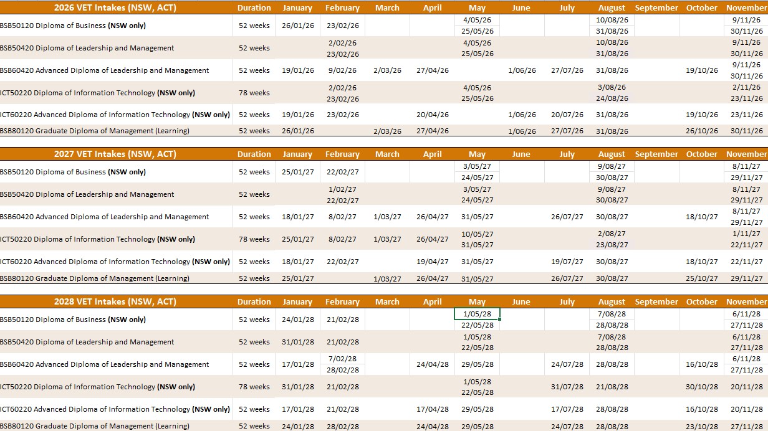Click the 23/10/28 October date cell
The width and height of the screenshot is (768, 431).
(701, 426)
